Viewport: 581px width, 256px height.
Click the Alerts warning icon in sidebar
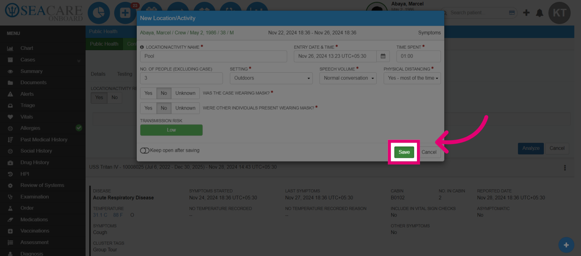(x=10, y=94)
